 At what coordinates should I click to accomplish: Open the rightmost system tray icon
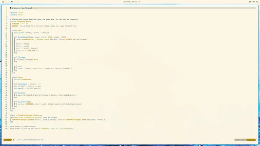tap(257, 2)
